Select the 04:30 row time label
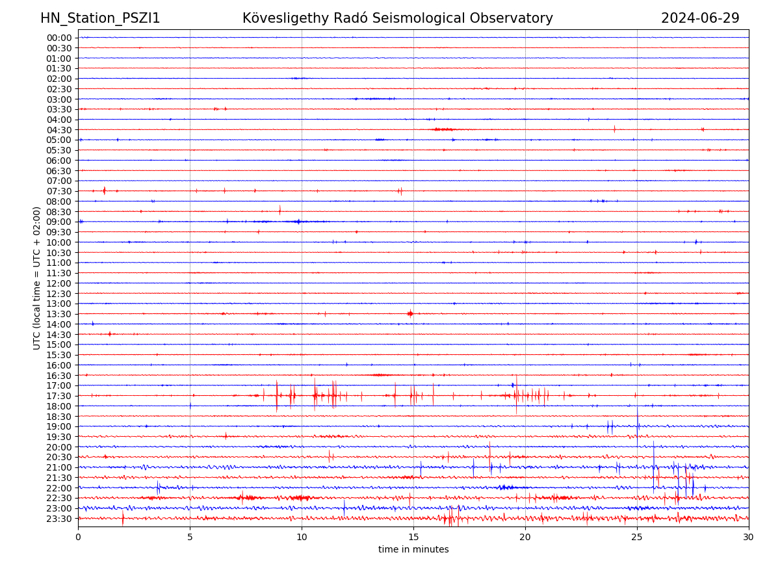The image size is (780, 585). tap(59, 130)
